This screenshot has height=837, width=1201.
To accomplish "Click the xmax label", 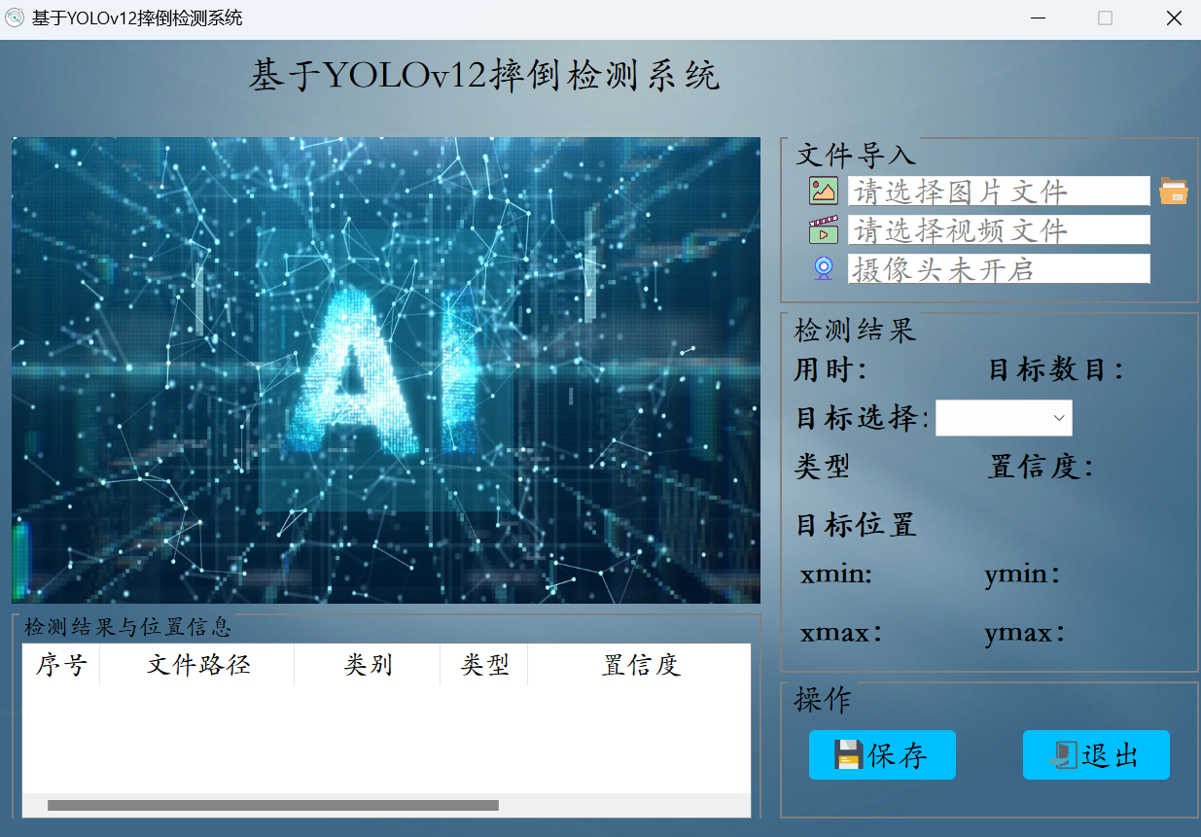I will [841, 633].
